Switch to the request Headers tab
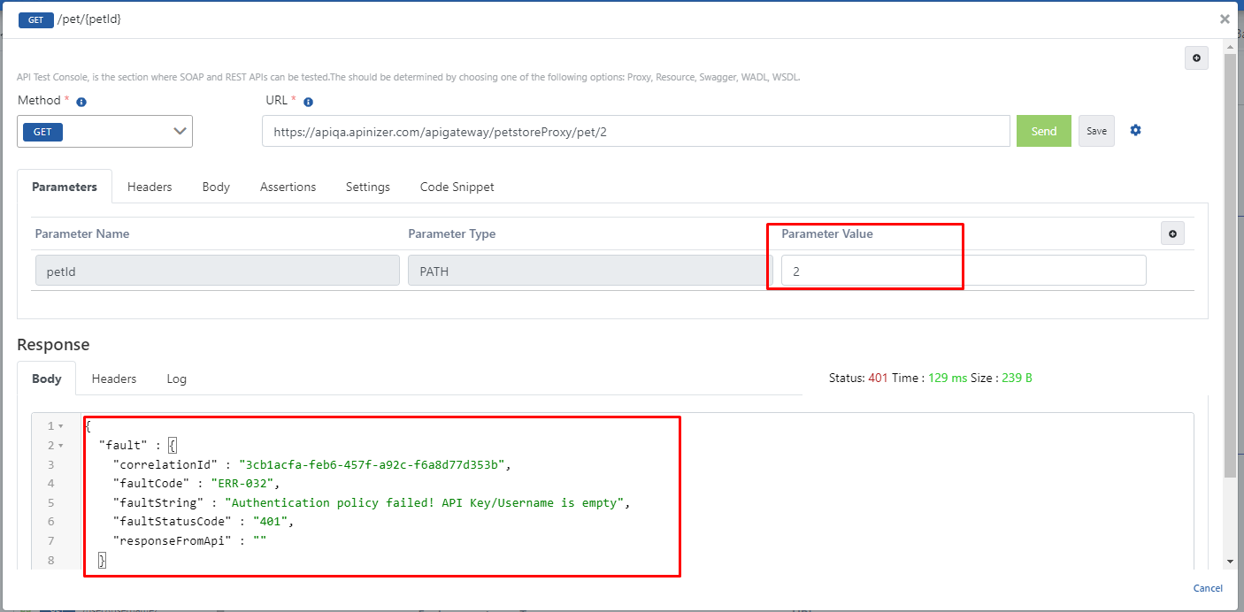Screen dimensions: 1244x612 (x=150, y=187)
